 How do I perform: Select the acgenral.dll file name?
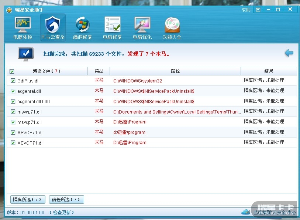pos(29,91)
